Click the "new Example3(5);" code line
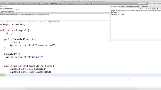161x90 pixels. (30, 72)
